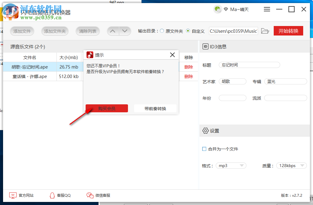Click the 购买会员 button in the dialog

106,108
